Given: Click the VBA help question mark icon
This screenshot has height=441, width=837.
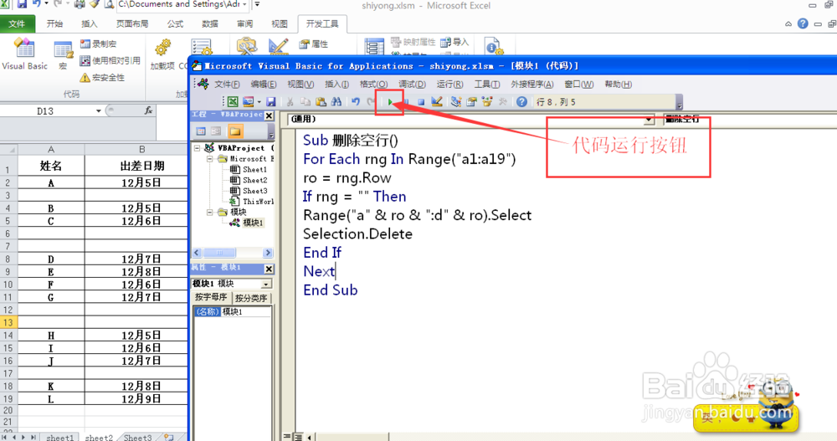Looking at the screenshot, I should coord(521,101).
